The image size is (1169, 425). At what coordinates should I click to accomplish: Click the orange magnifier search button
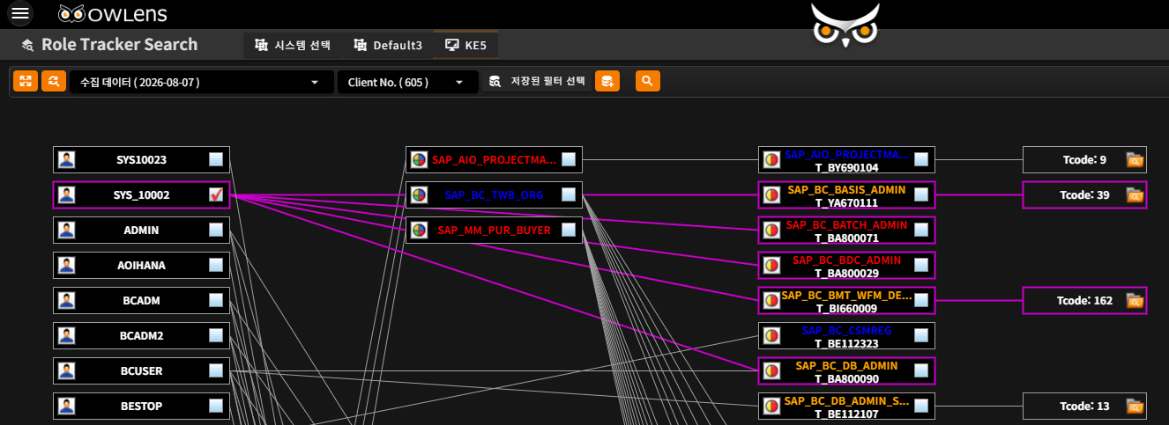[x=647, y=81]
